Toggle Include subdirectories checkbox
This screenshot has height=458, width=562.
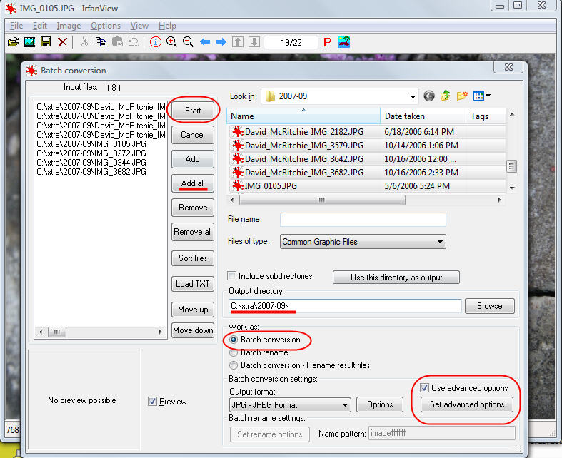click(x=232, y=276)
